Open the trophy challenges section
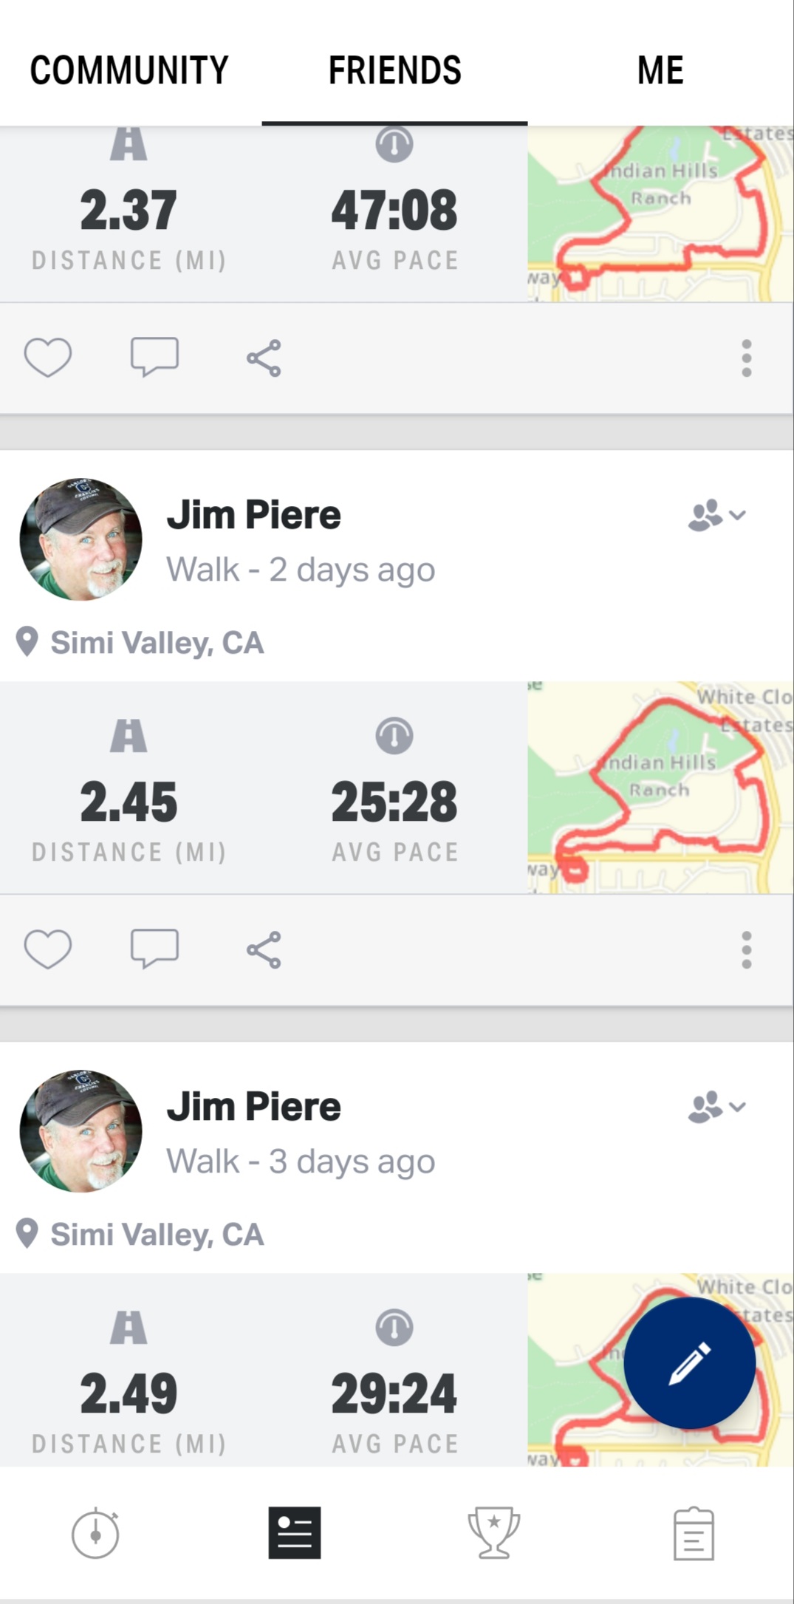Viewport: 794px width, 1604px height. (493, 1534)
